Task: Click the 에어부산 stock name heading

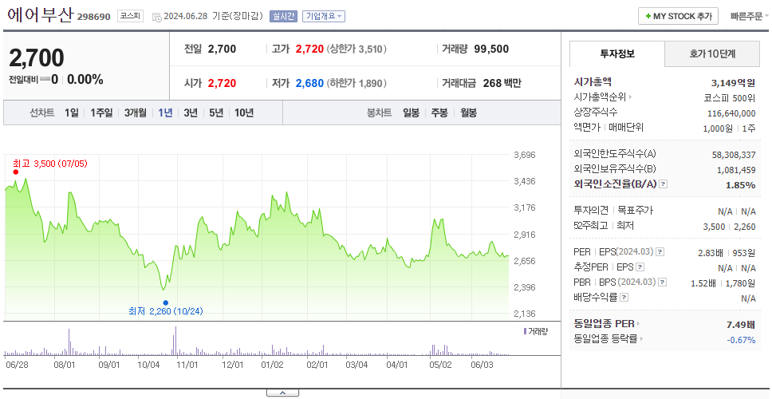Action: coord(40,15)
